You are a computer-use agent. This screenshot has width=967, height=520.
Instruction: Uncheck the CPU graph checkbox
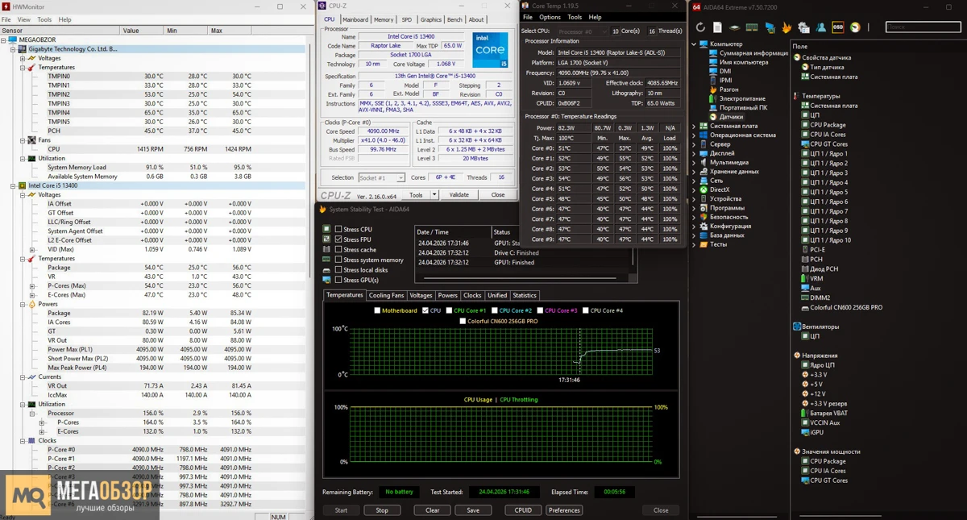point(425,310)
